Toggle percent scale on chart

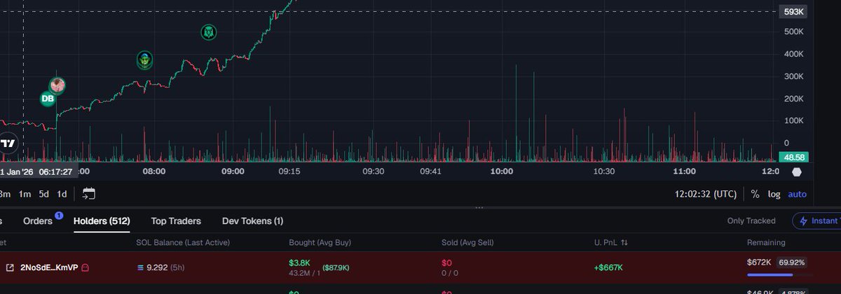click(x=755, y=194)
